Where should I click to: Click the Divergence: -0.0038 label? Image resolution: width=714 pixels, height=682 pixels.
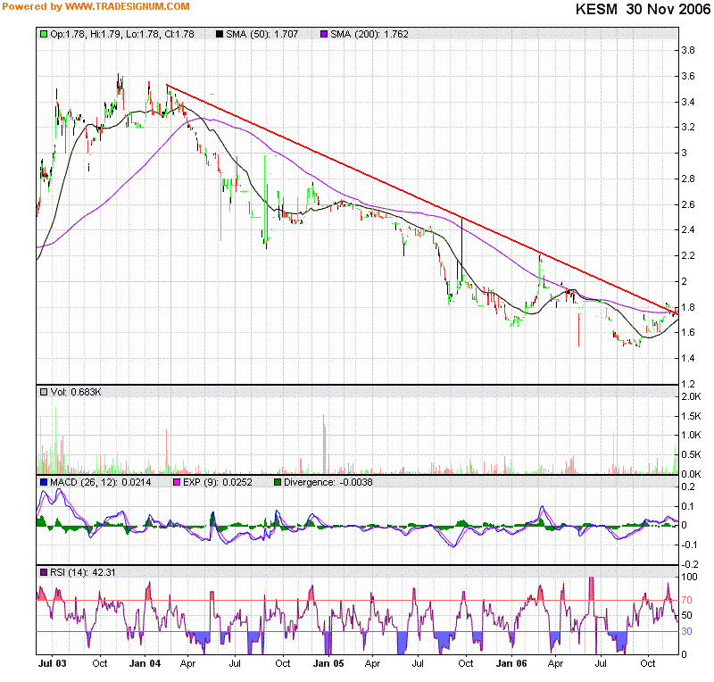328,482
